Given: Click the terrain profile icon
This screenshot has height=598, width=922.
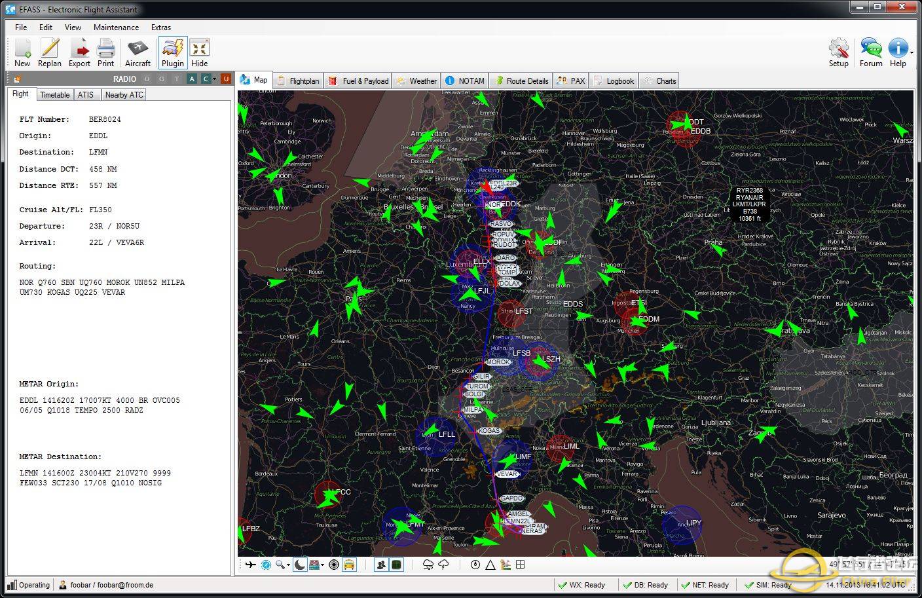Looking at the screenshot, I should click(x=506, y=565).
